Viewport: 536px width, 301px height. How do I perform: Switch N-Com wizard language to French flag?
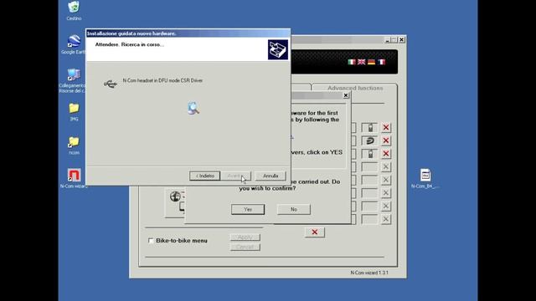[382, 62]
